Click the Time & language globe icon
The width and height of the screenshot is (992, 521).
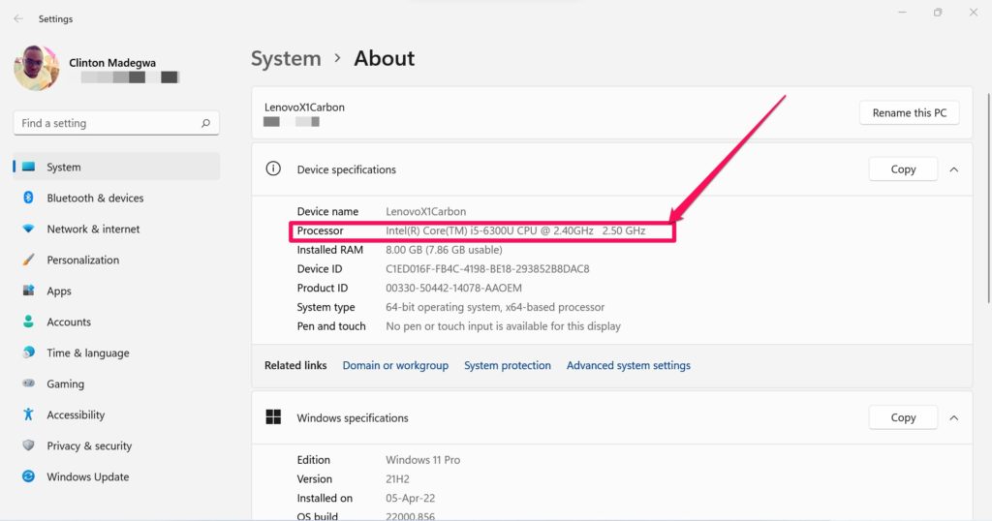[28, 352]
